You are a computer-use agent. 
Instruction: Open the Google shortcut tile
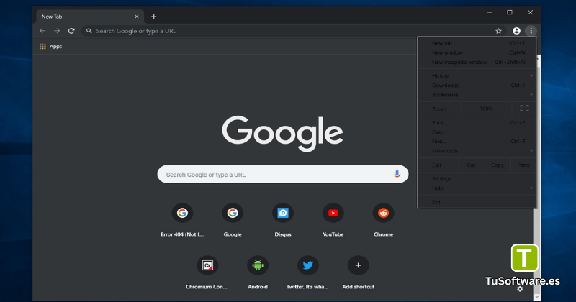[x=233, y=219]
